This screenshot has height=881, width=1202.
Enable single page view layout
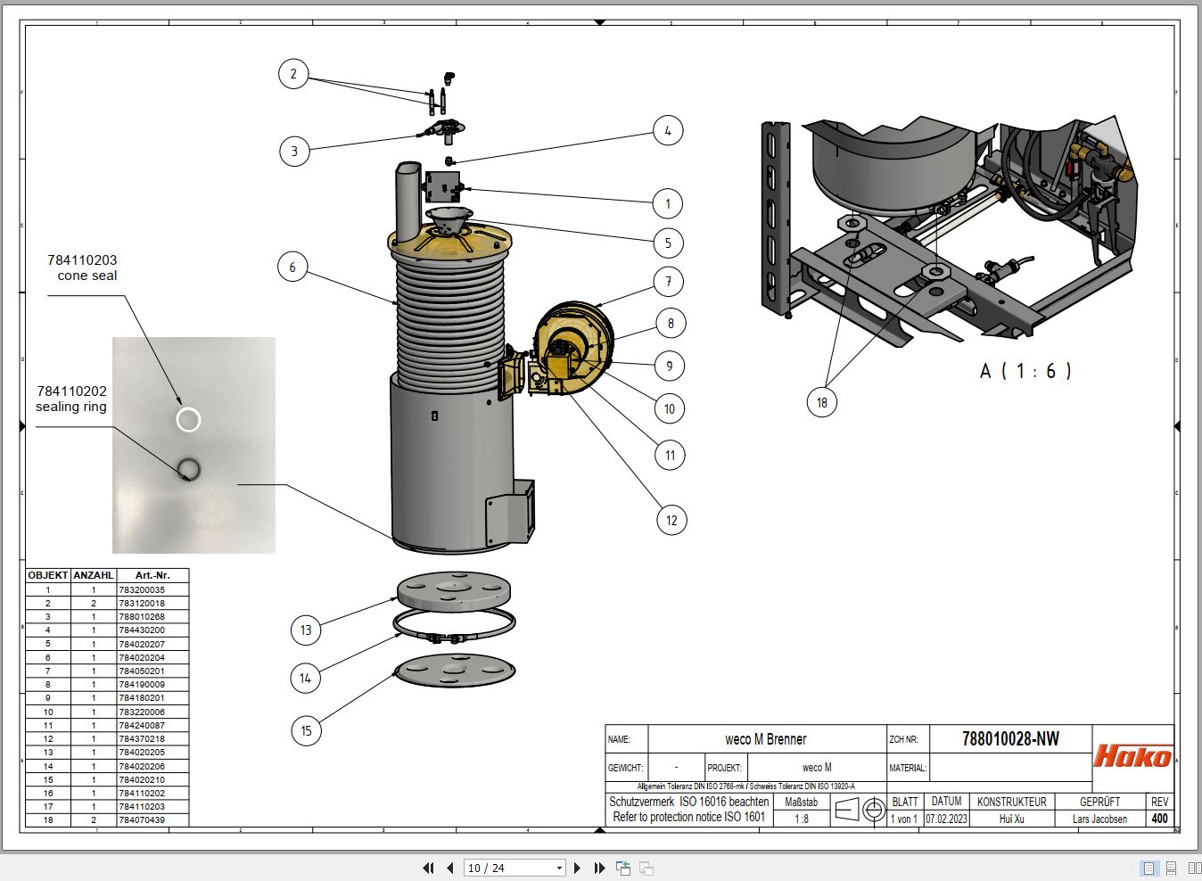pos(1148,868)
